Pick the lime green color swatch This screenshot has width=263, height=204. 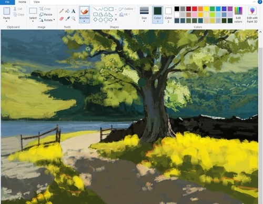pyautogui.click(x=213, y=15)
